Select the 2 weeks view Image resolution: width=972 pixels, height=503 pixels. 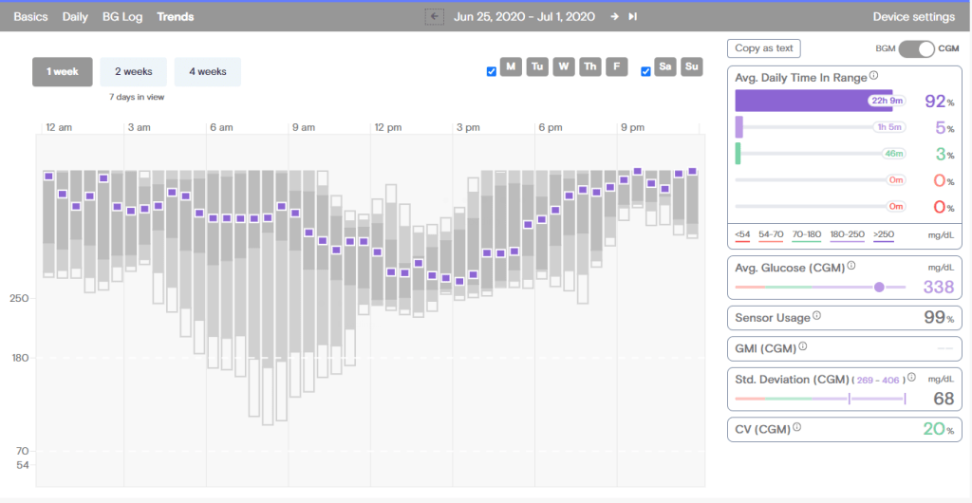click(x=133, y=71)
